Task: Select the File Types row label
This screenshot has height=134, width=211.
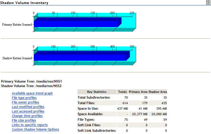Action: click(x=86, y=119)
